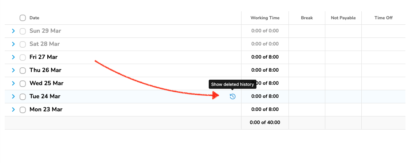
Task: Enable the Tue 24 Mar checkbox
Action: click(x=23, y=96)
